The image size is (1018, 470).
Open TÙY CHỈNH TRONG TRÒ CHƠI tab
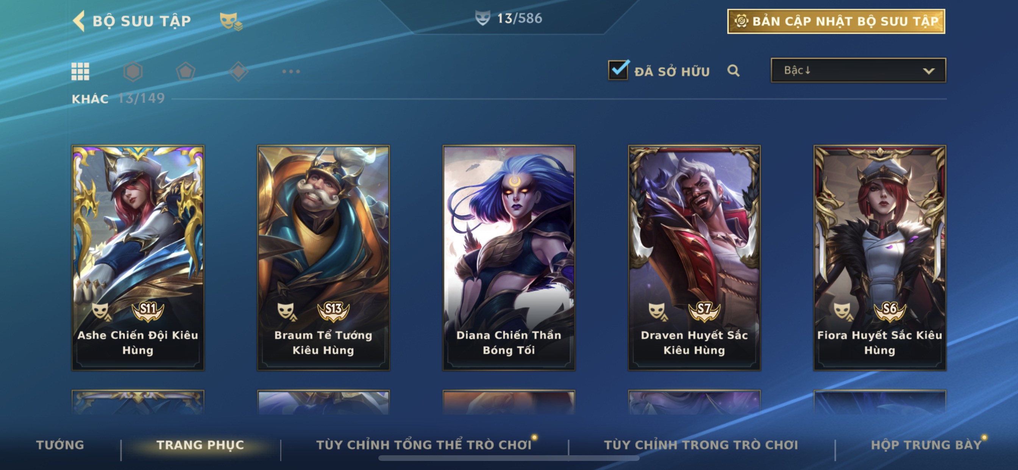pos(701,445)
